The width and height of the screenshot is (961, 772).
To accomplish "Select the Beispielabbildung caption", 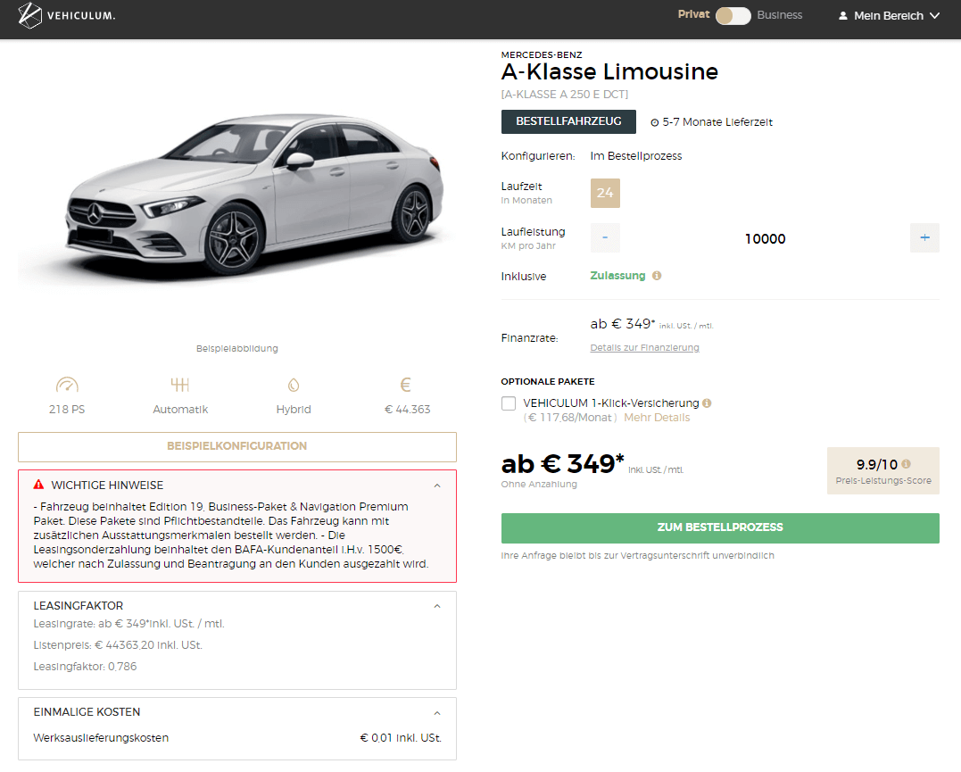I will tap(237, 348).
